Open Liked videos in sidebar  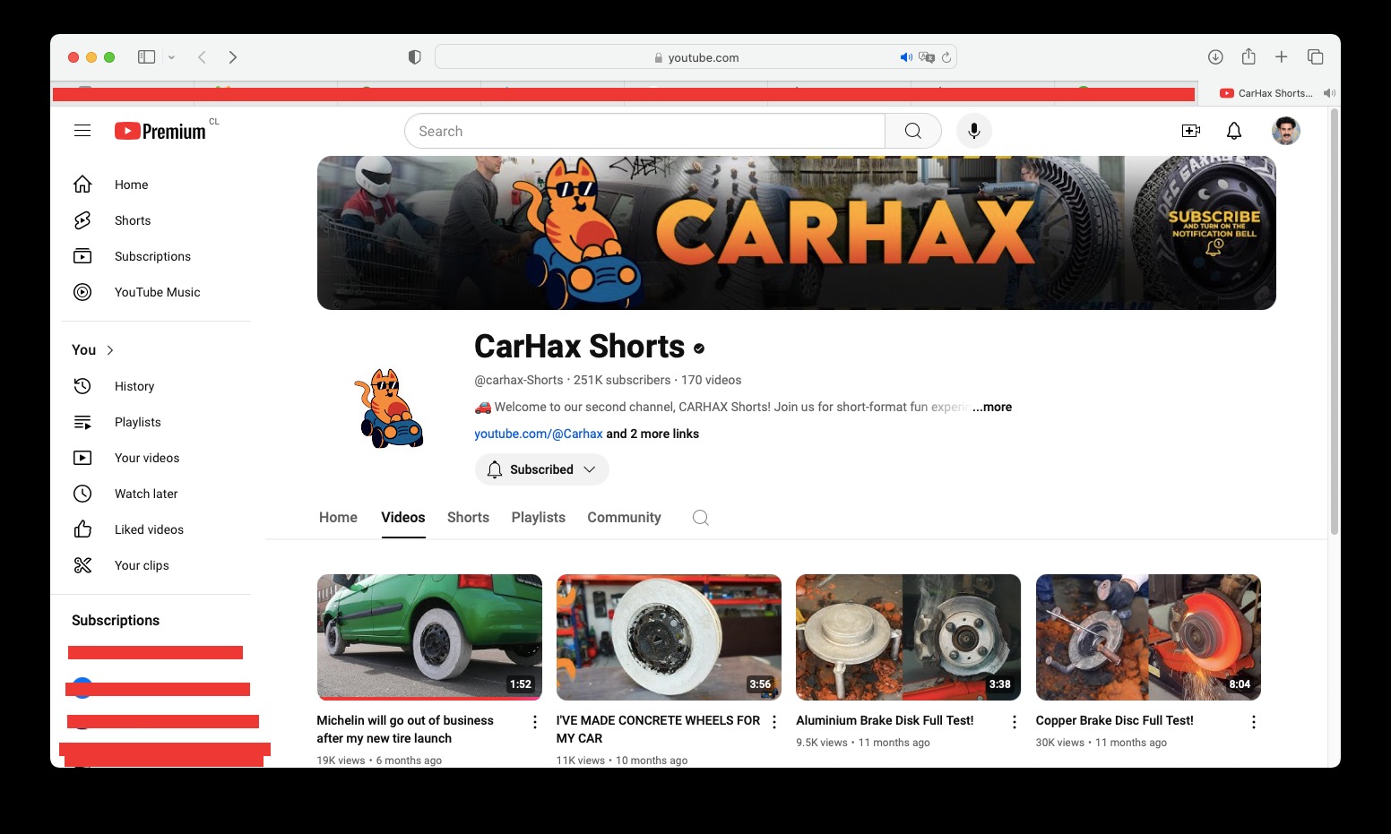click(156, 529)
